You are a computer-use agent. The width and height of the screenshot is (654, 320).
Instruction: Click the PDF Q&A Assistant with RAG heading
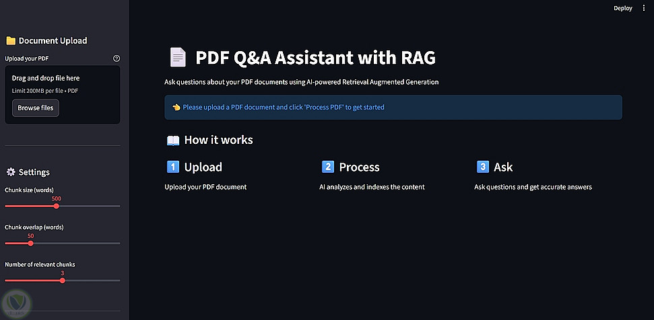(x=315, y=58)
